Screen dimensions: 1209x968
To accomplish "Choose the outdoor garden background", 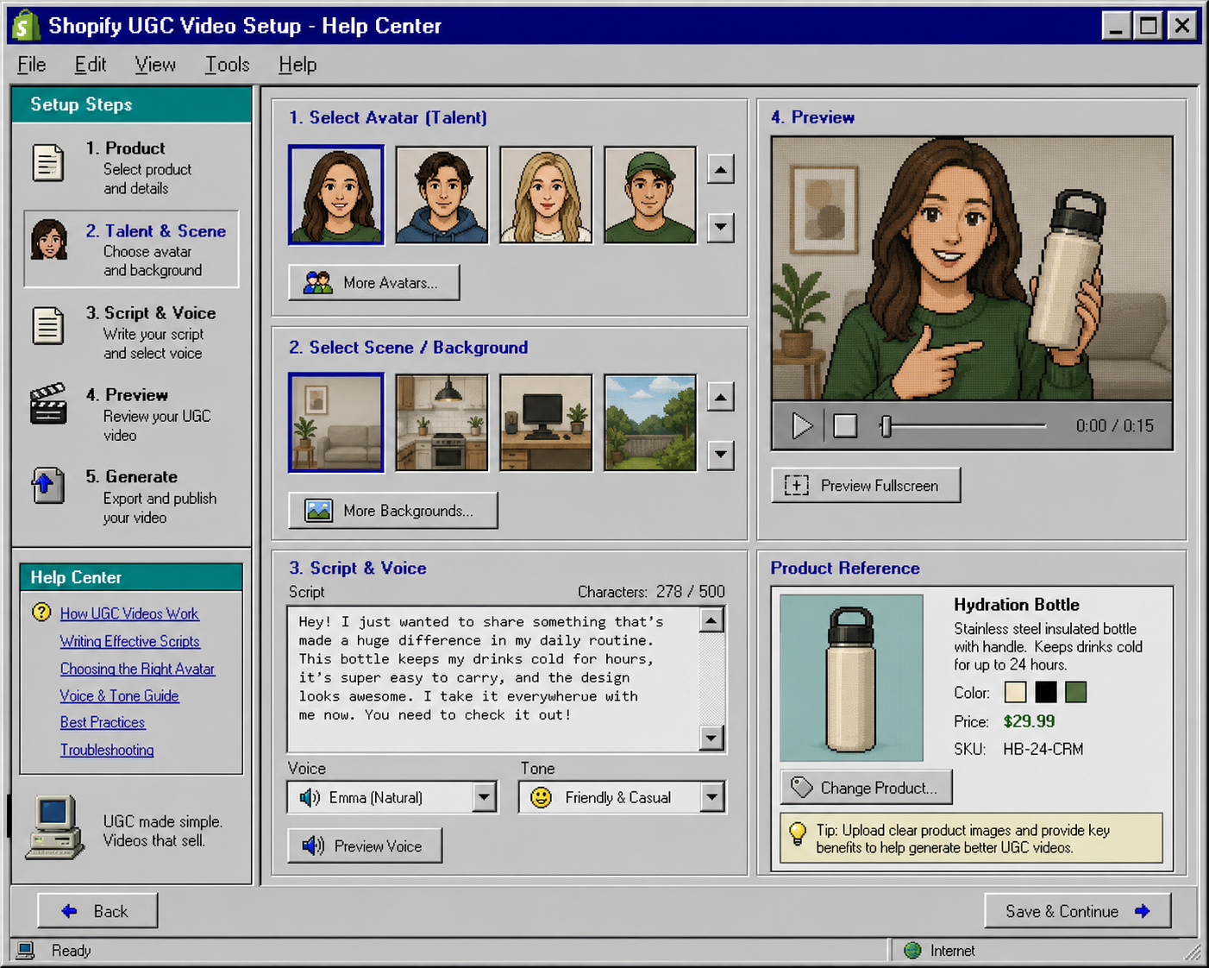I will click(650, 423).
